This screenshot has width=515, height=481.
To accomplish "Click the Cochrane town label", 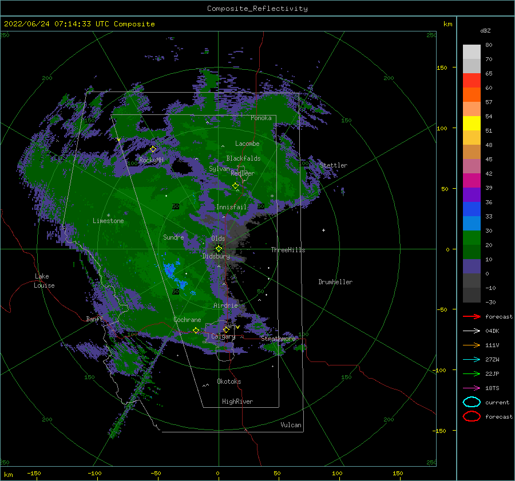I will coord(187,320).
